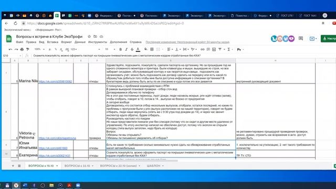336x189 pixels.
Task: Open the text wrapping dropdown
Action: (186, 49)
